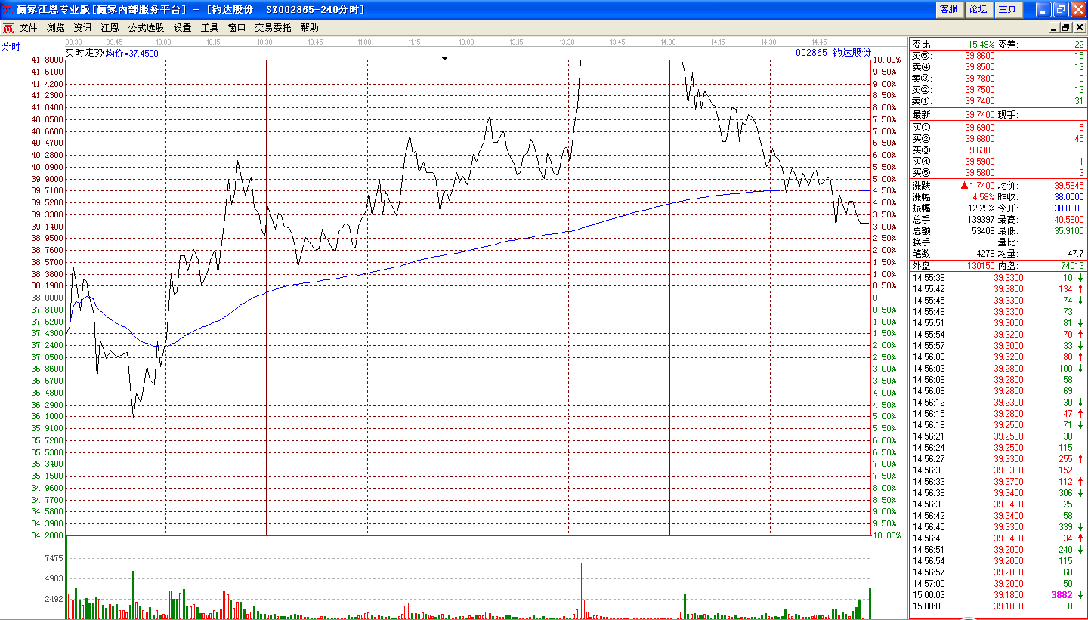Click the 内盘 value 74013
Viewport: 1088px width, 620px height.
pyautogui.click(x=1071, y=266)
